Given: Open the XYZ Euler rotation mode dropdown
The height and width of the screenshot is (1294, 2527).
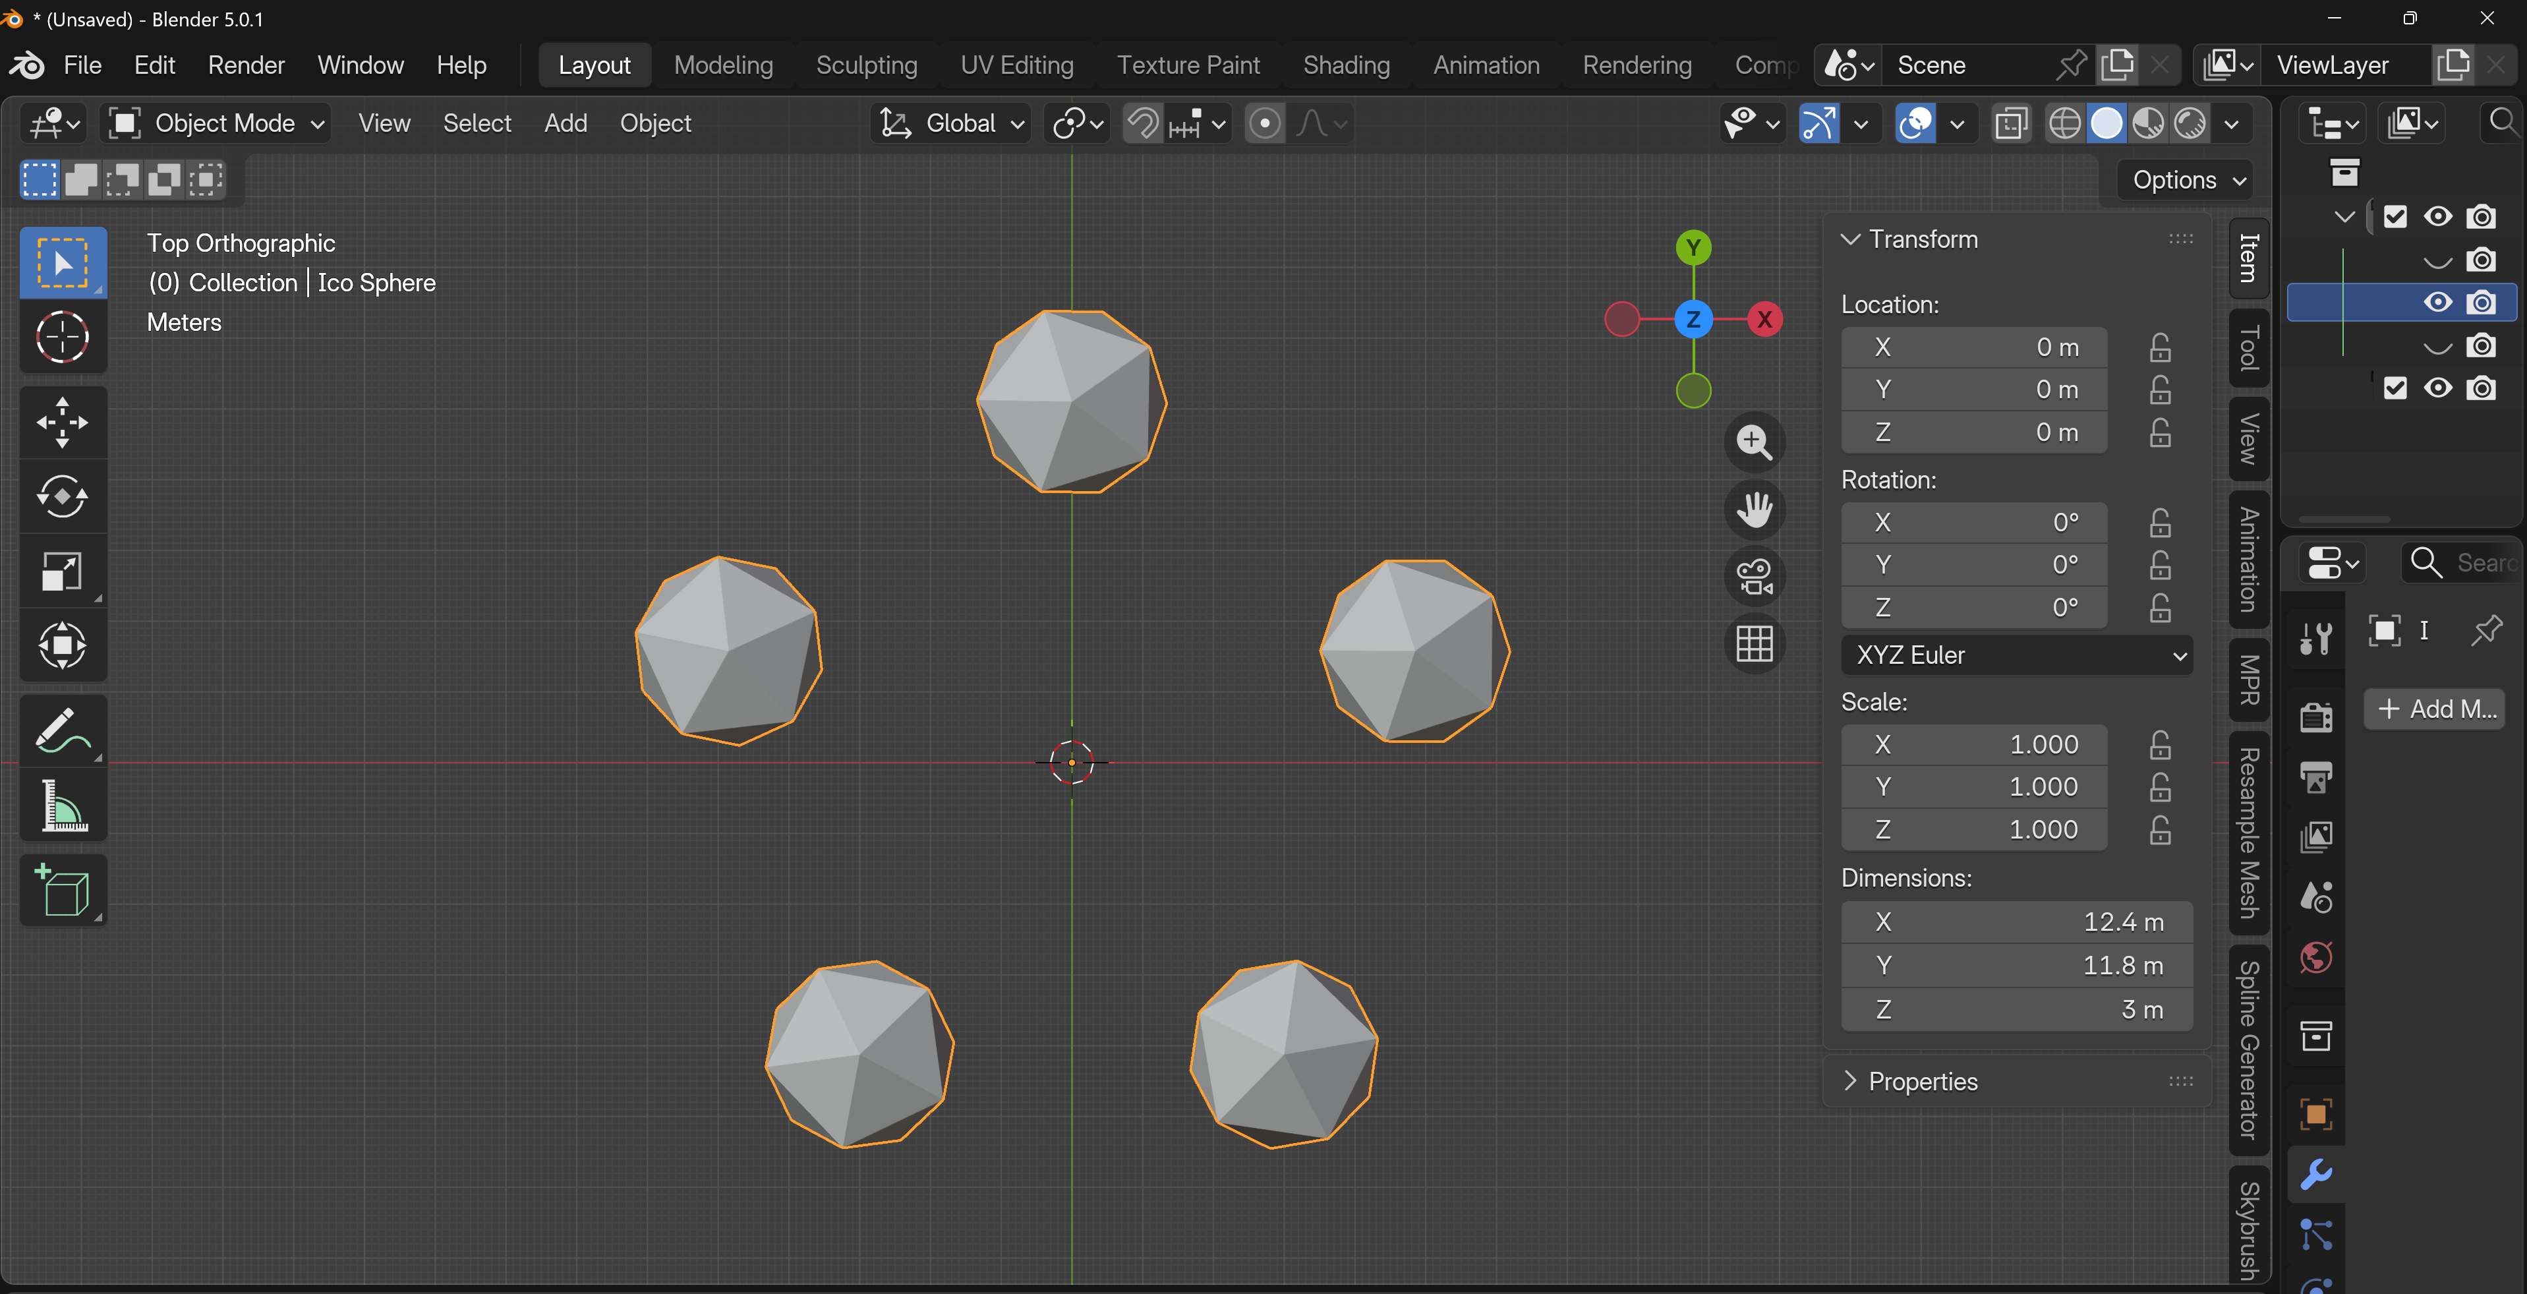Looking at the screenshot, I should [x=2017, y=655].
